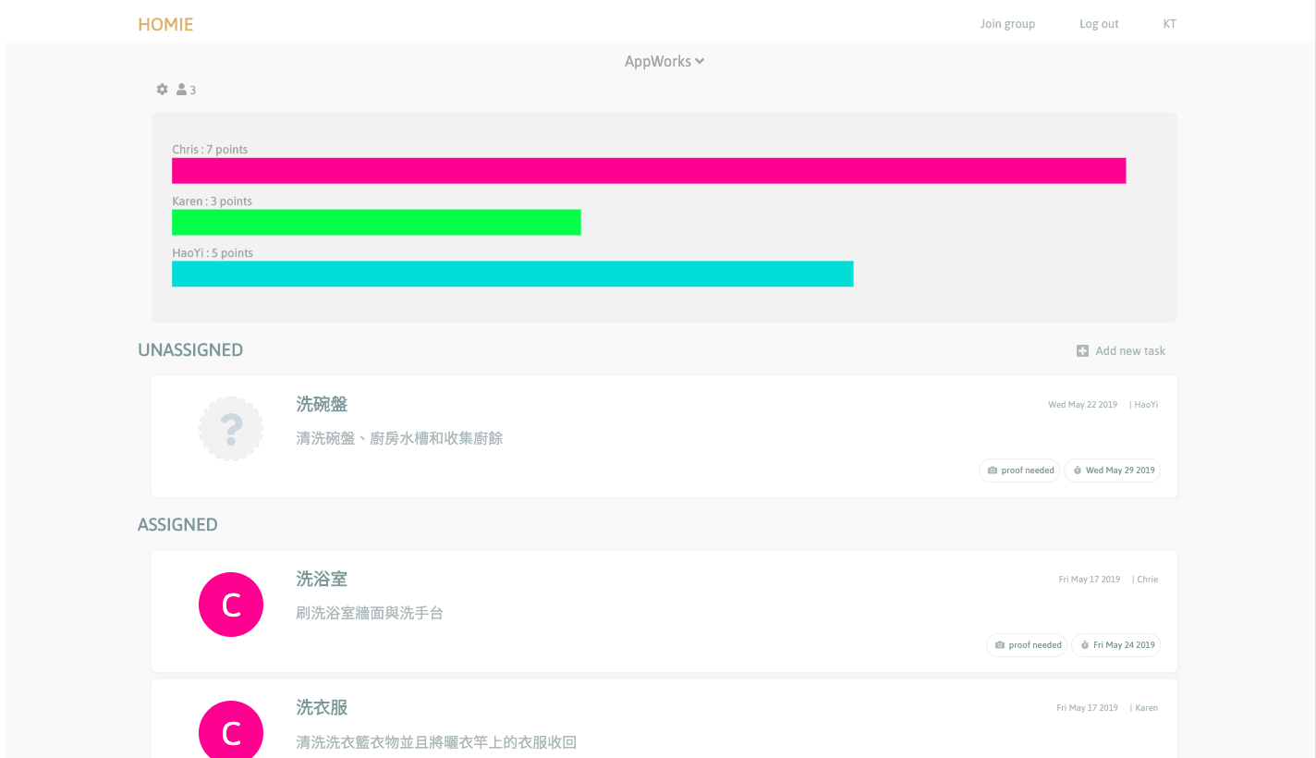
Task: Click the creator name HaoYi on 洗碗盤
Action: [x=1146, y=405]
